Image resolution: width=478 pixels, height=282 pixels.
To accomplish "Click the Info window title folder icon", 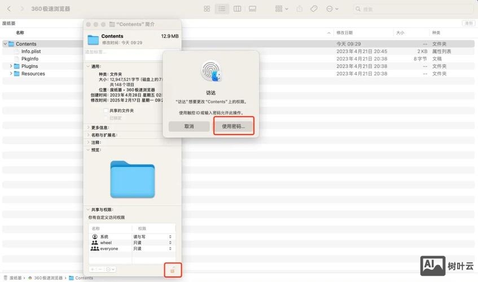I will (112, 24).
